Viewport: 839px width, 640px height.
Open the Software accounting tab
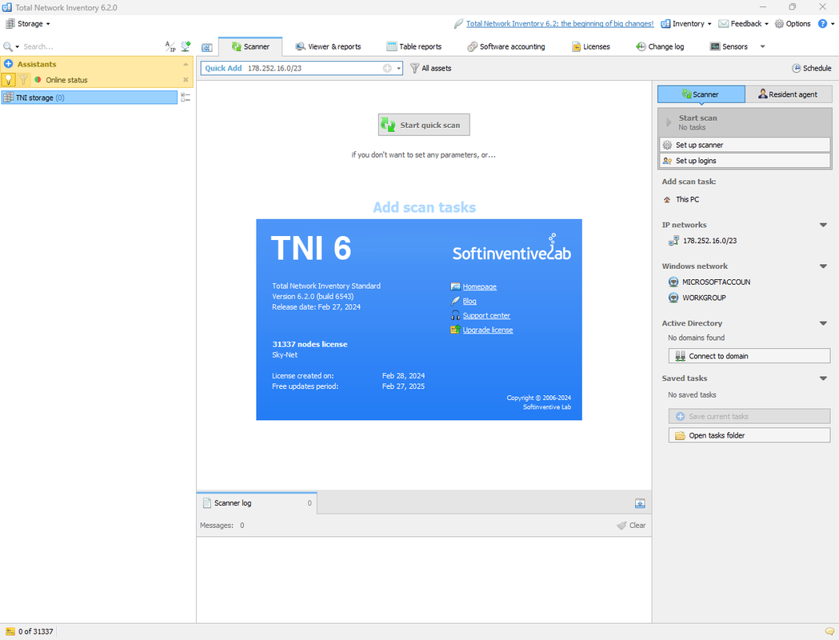[506, 46]
